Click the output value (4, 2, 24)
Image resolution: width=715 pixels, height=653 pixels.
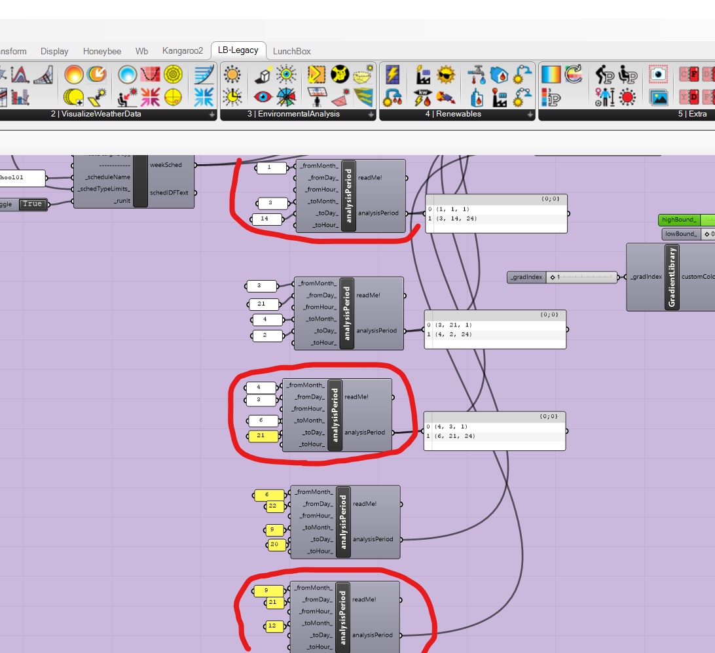454,334
